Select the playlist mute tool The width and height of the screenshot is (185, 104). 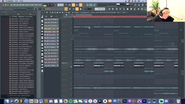pos(58,12)
